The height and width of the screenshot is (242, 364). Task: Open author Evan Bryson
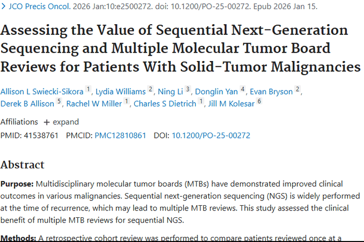point(271,91)
